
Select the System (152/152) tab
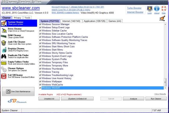click(49, 21)
